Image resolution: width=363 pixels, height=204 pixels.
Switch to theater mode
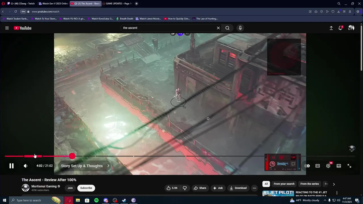(339, 166)
